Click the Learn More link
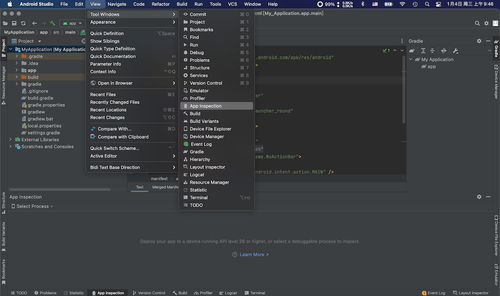 tap(252, 255)
